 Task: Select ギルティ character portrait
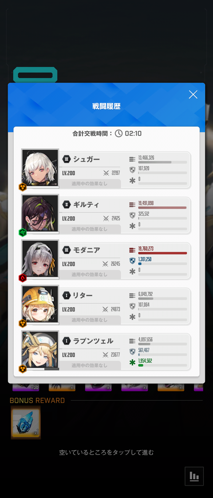(40, 214)
